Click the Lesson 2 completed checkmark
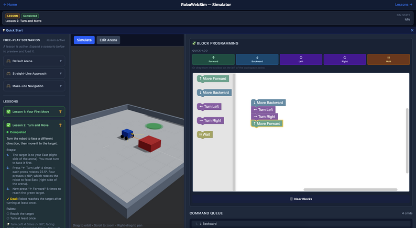Screen dimensions: 416x228 [x=8, y=125]
